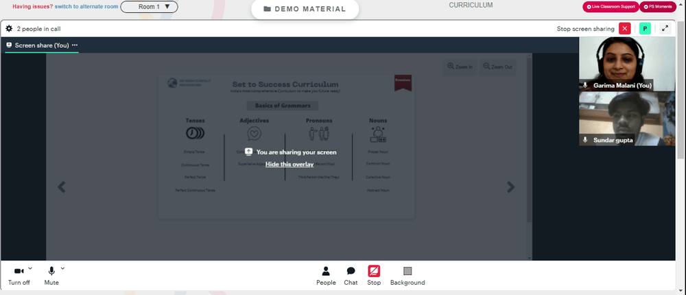Viewport: 686px width, 295px height.
Task: Turn off the camera
Action: [19, 276]
